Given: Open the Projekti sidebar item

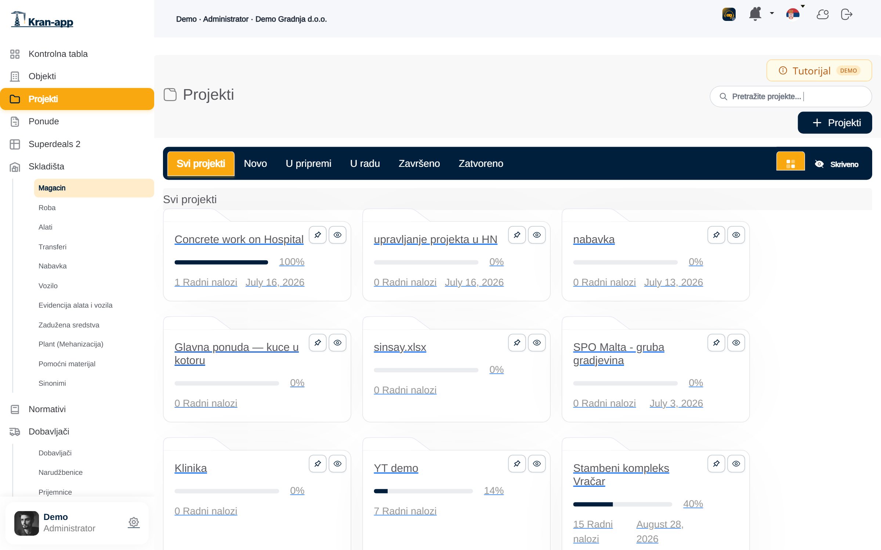Looking at the screenshot, I should click(77, 99).
